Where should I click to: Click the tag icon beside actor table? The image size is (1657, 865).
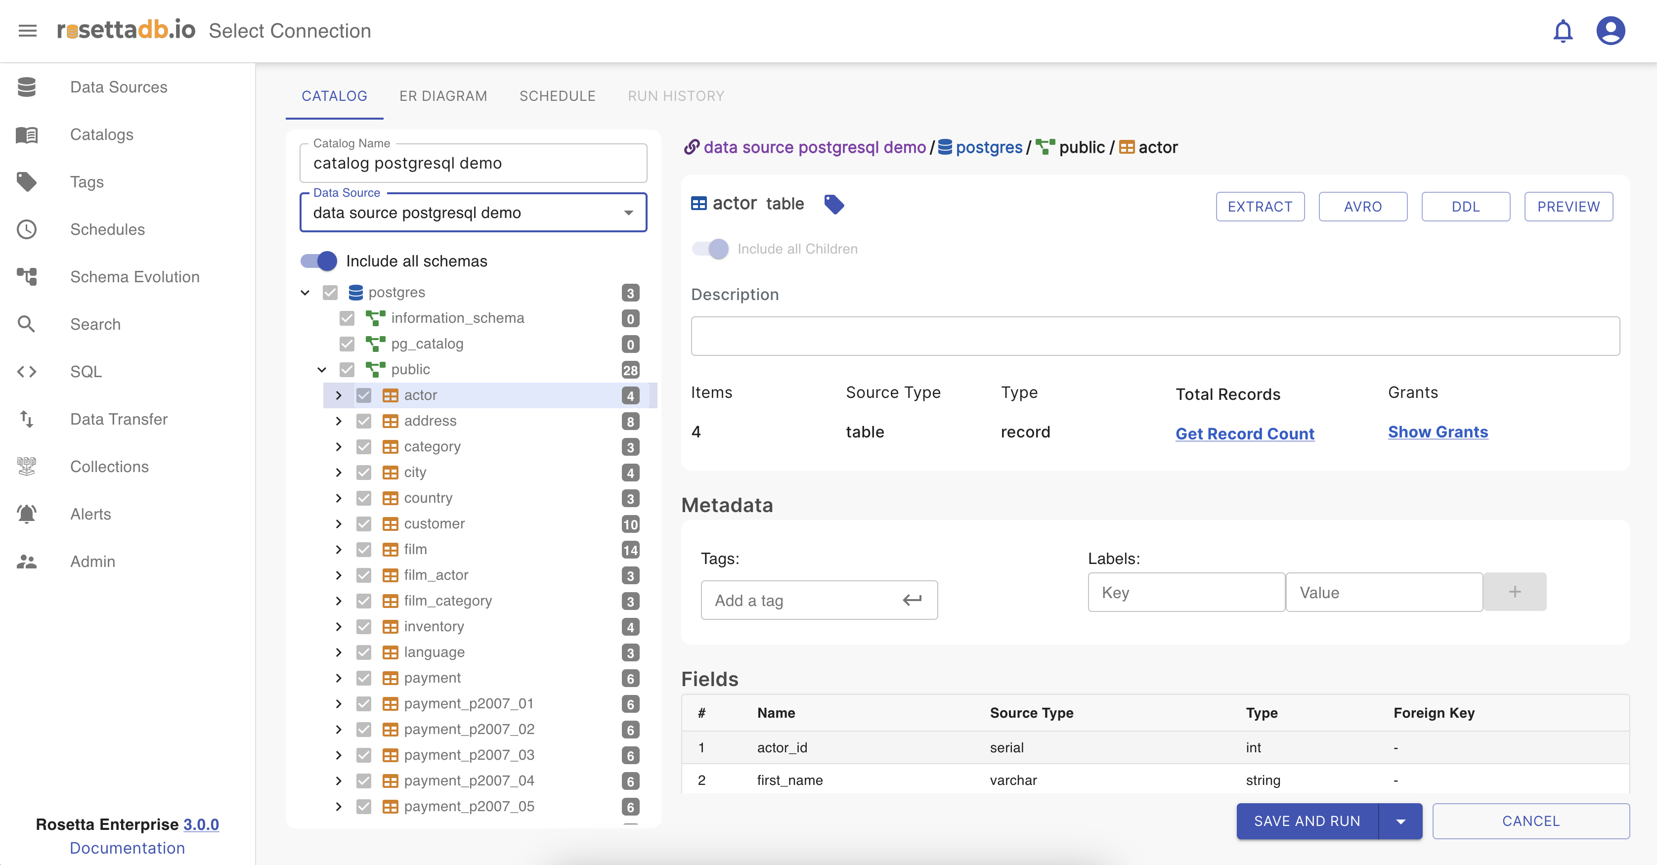833,205
